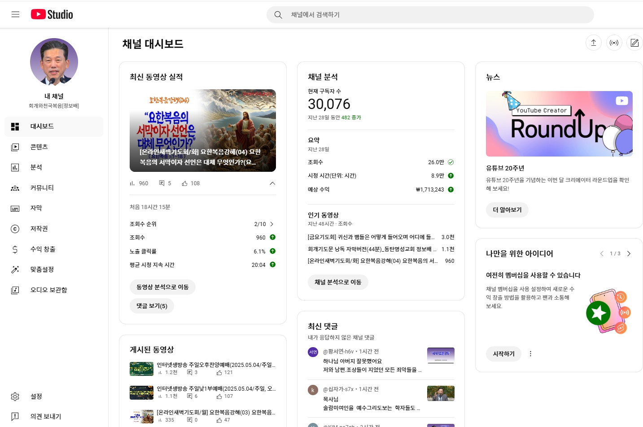Viewport: 643px width, 427px height.
Task: Open the latest video thumbnail
Action: pos(202,131)
